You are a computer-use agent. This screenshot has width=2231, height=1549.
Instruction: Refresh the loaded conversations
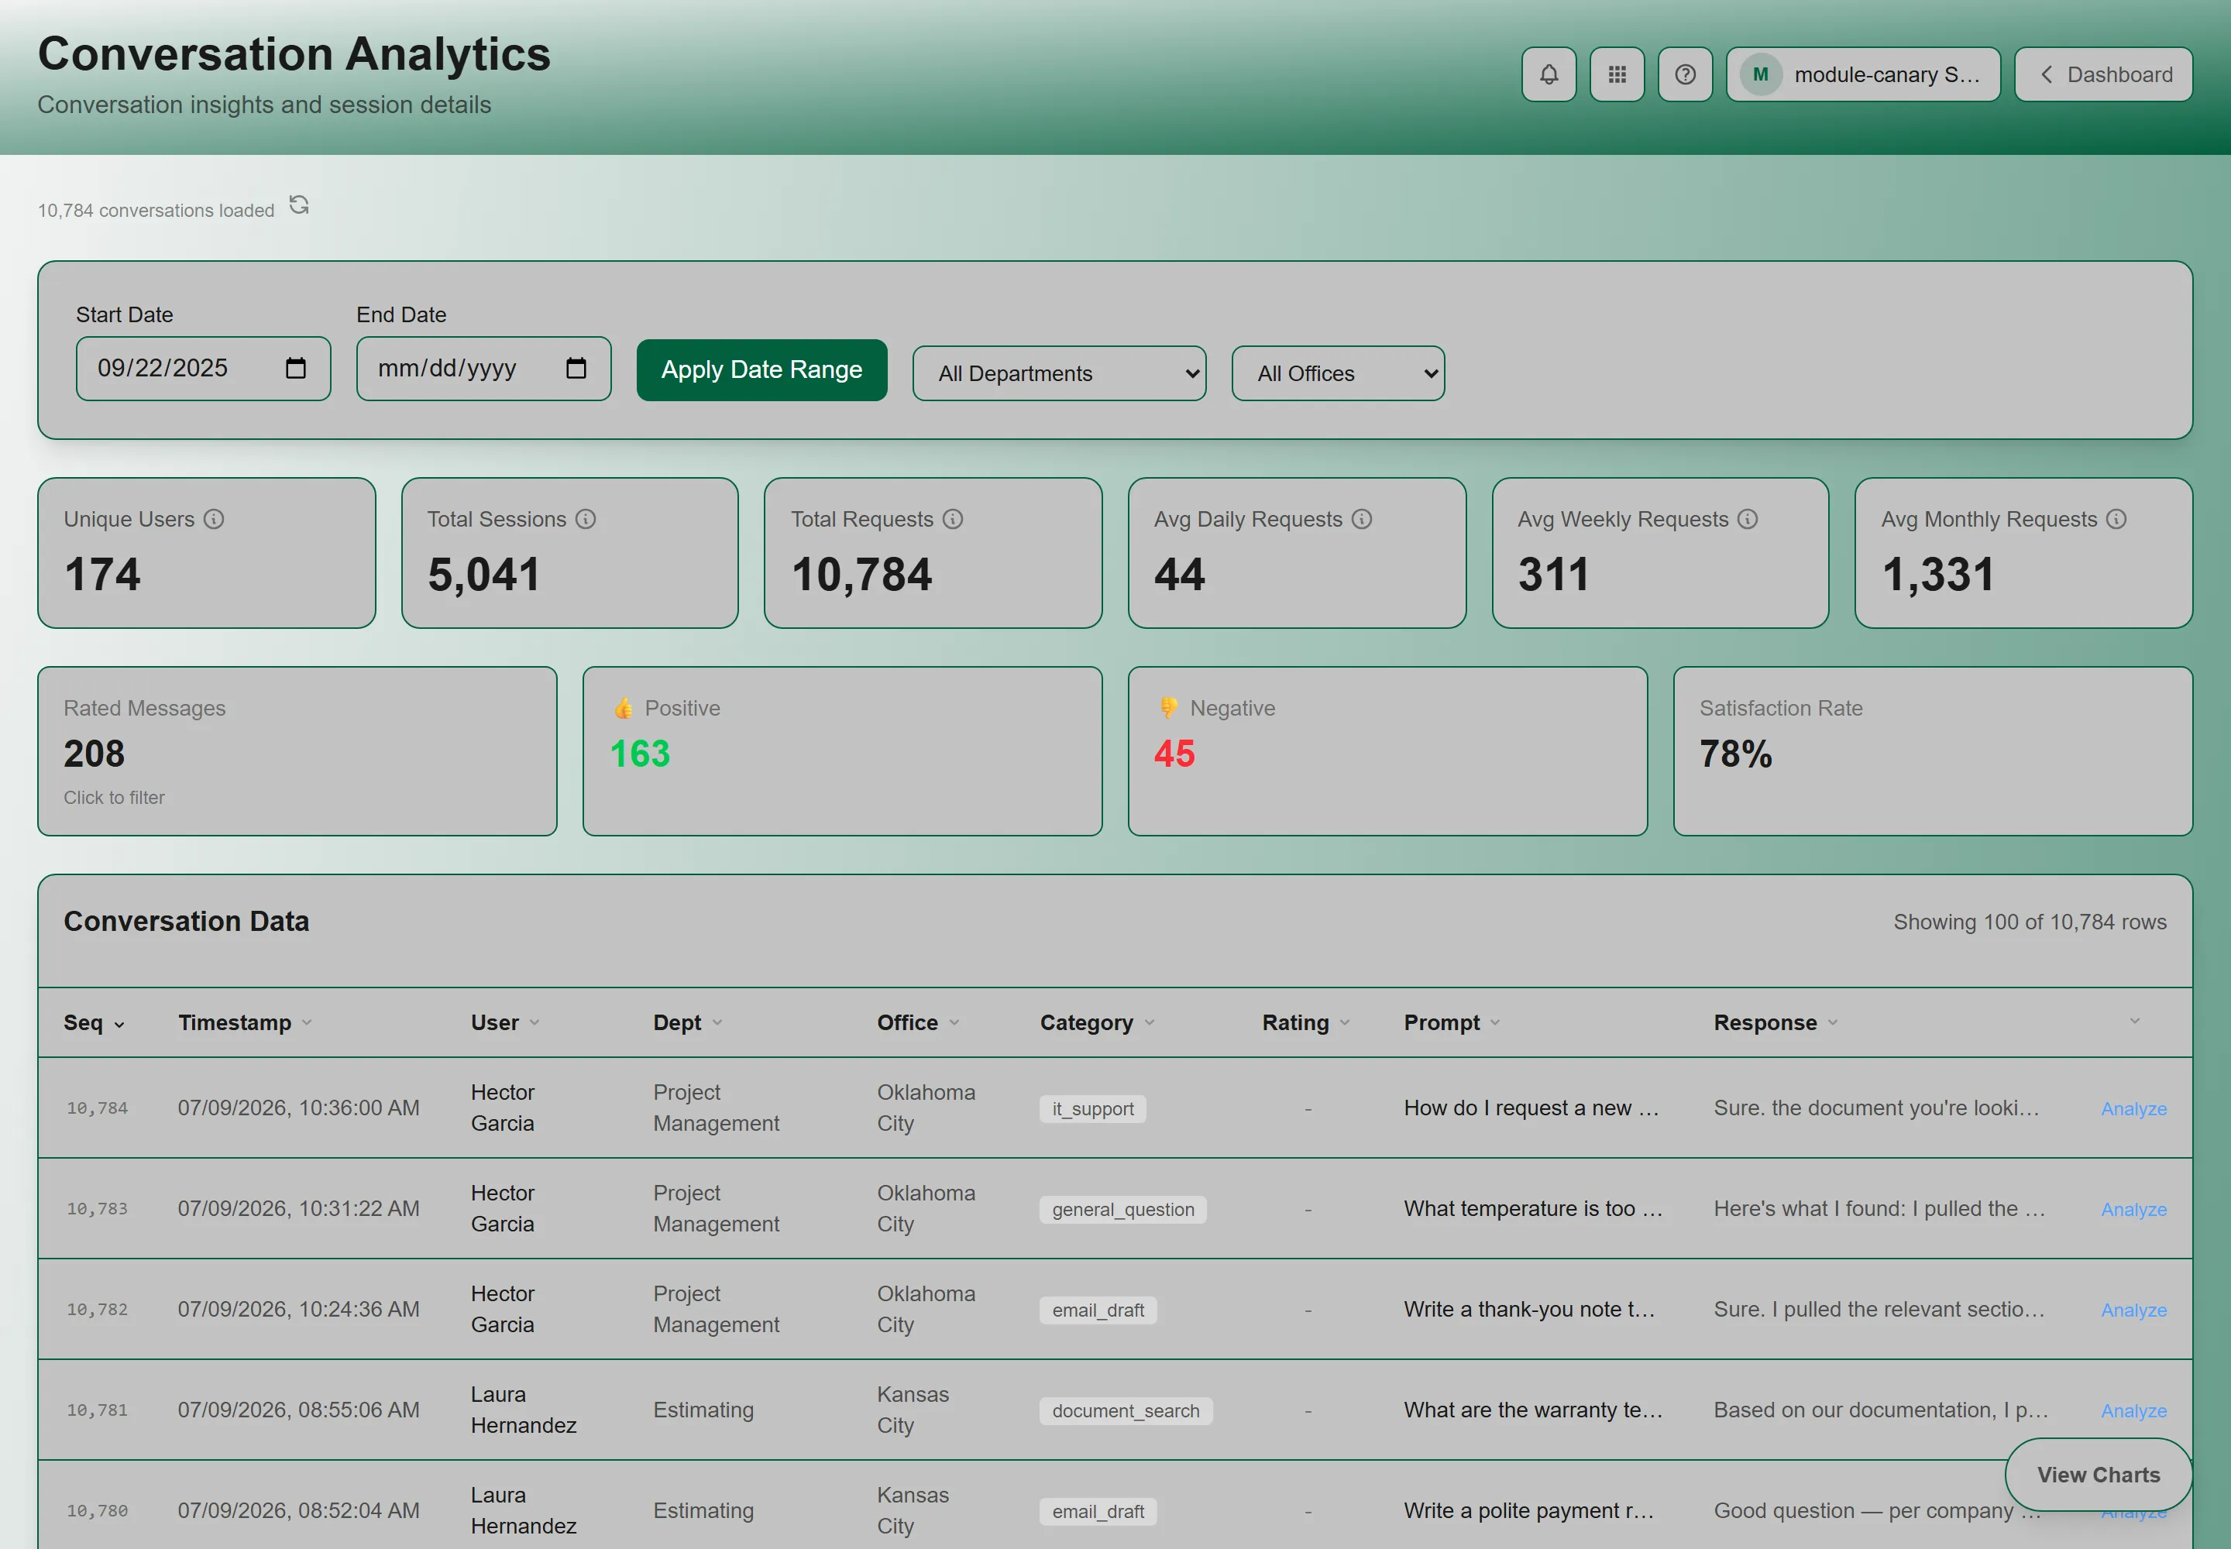[x=299, y=204]
